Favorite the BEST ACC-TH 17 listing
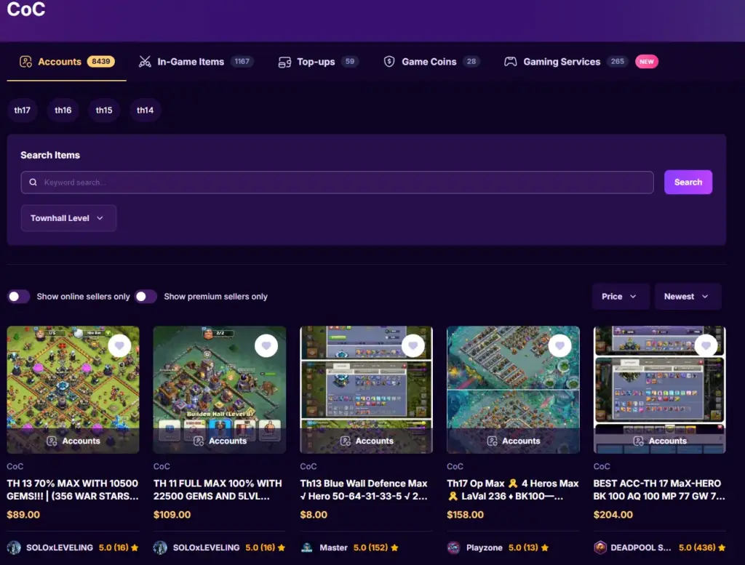Image resolution: width=745 pixels, height=565 pixels. (706, 345)
